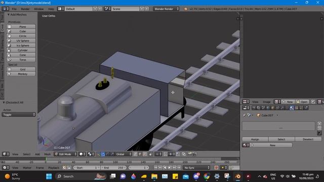Screen dimensions: 324x182
Task: Open the pivot point dropdown
Action: point(91,154)
